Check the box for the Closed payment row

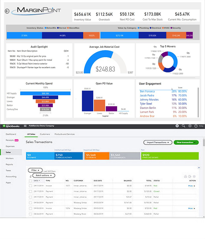pyautogui.click(x=31, y=191)
